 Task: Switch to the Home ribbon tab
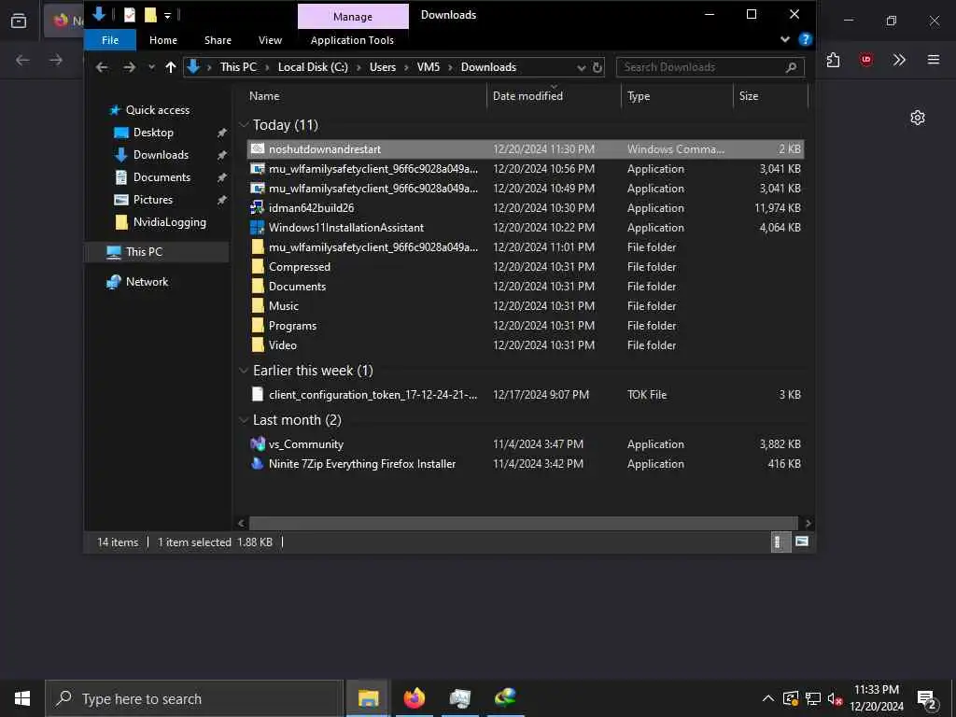pyautogui.click(x=163, y=40)
